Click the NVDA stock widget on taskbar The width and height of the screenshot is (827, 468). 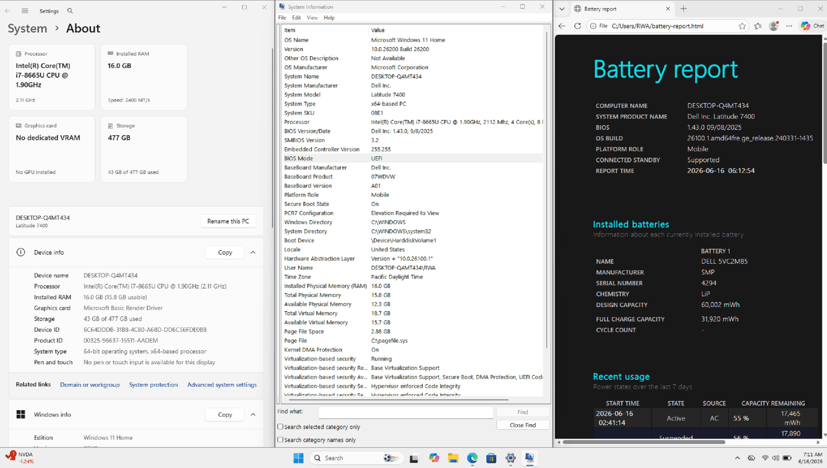[x=20, y=458]
